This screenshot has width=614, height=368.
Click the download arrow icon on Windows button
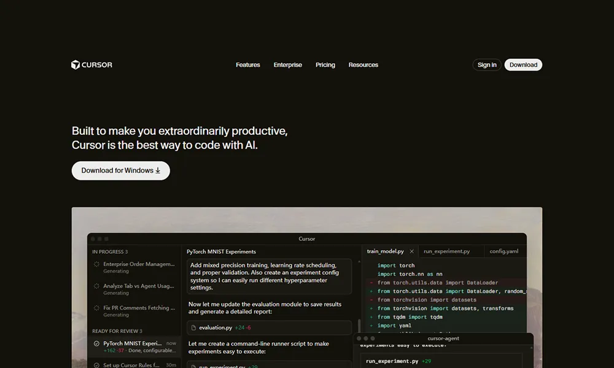pyautogui.click(x=158, y=171)
